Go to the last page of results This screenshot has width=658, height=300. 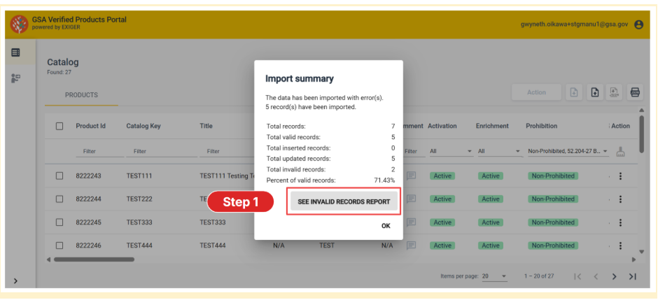pos(632,276)
